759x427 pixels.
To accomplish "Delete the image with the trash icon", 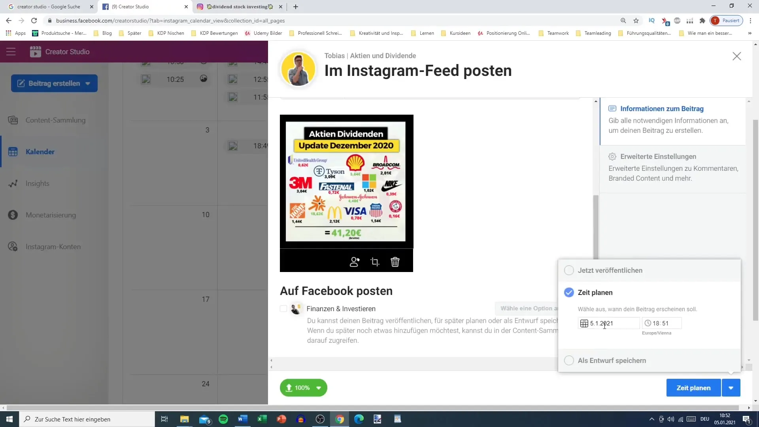I will click(395, 262).
